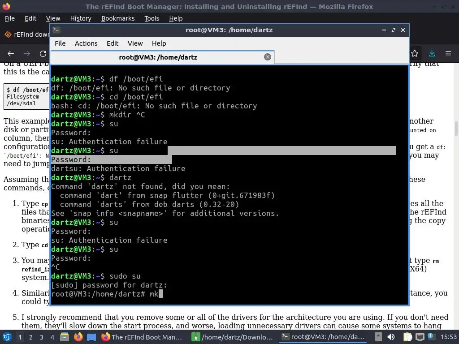Viewport: 459px width, 344px height.
Task: Switch to workspace 4 in the pager
Action: pyautogui.click(x=52, y=337)
